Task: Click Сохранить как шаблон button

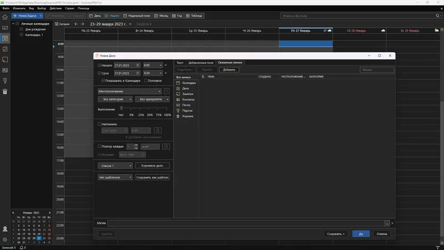Action: point(152,177)
